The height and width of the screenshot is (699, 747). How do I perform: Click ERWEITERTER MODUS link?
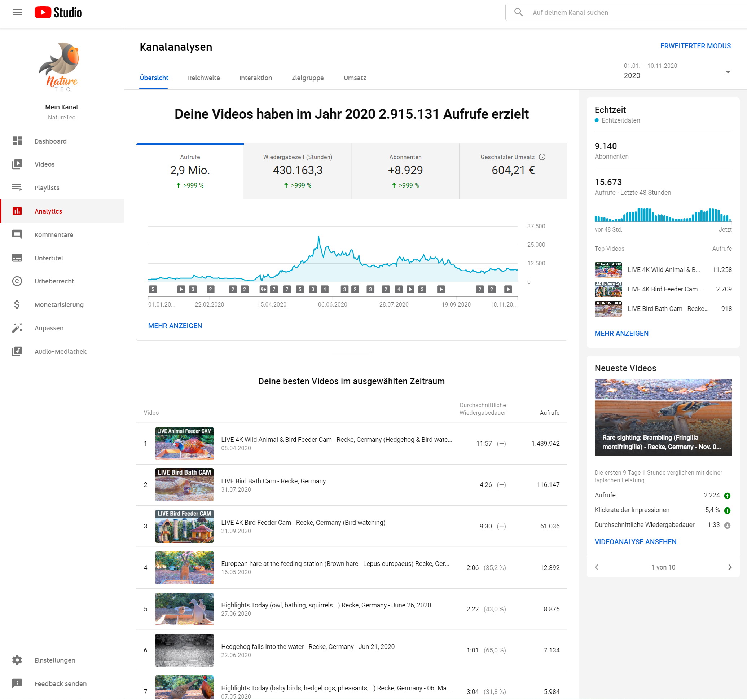pos(695,46)
